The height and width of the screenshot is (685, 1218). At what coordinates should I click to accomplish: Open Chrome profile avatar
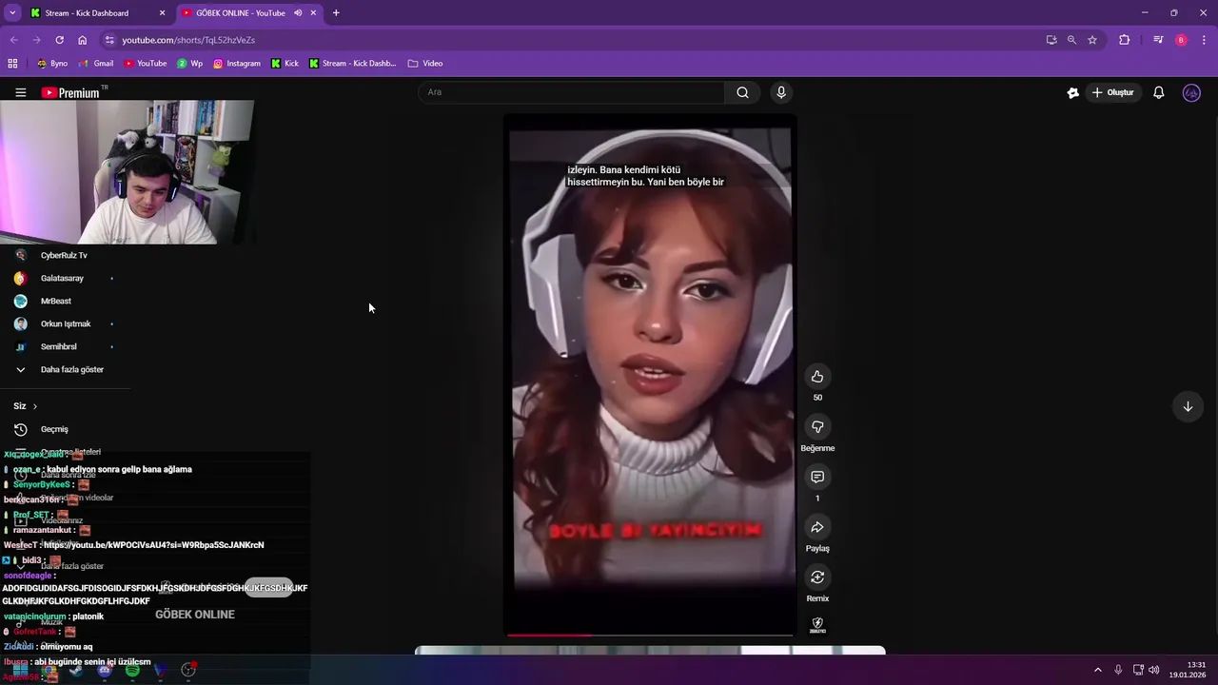coord(1181,40)
